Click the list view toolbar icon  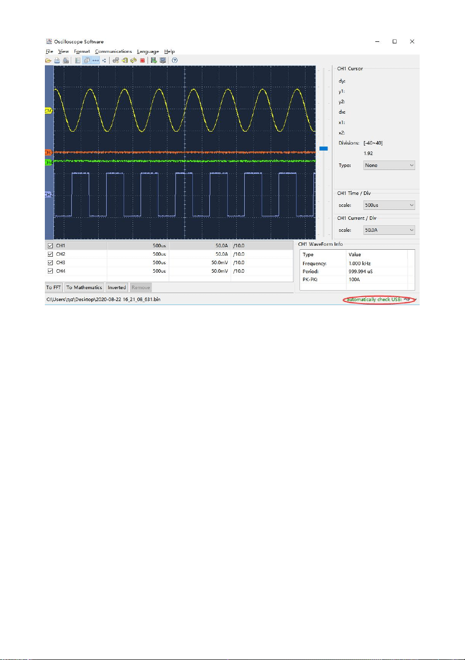click(78, 60)
